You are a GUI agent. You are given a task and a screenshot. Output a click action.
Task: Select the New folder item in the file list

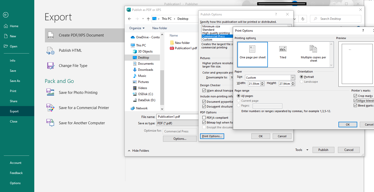(x=180, y=43)
